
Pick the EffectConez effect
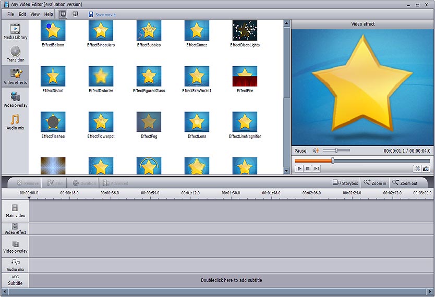pyautogui.click(x=197, y=30)
